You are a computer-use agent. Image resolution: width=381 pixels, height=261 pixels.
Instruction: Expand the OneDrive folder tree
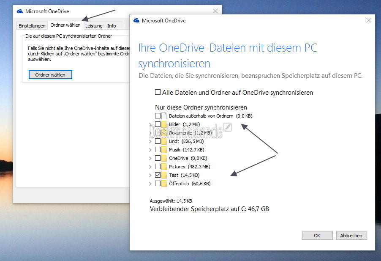[x=150, y=158]
